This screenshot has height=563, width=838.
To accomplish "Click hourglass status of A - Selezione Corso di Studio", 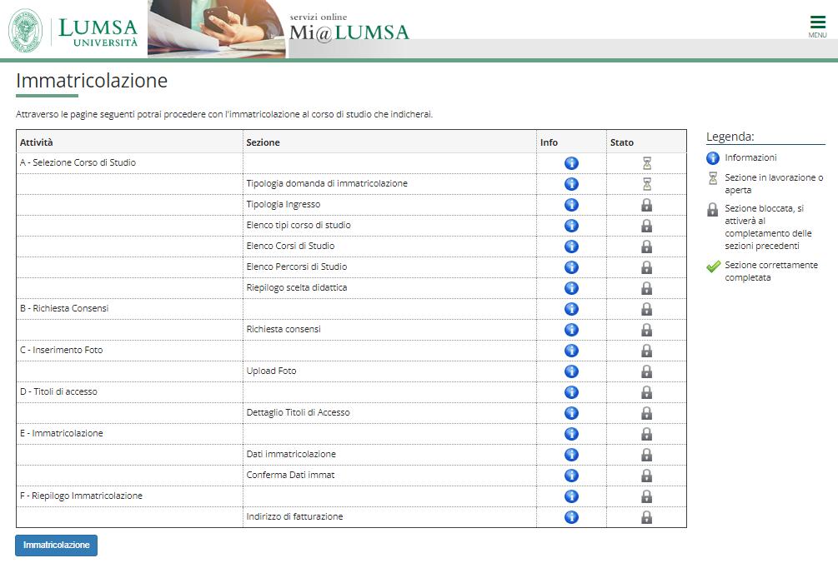I will pos(647,163).
